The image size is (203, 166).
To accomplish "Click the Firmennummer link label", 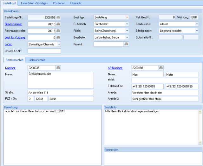I will pos(13,24).
